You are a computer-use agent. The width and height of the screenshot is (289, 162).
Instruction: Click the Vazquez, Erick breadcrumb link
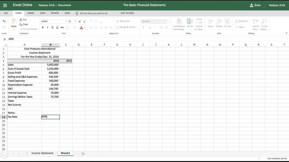46,5
